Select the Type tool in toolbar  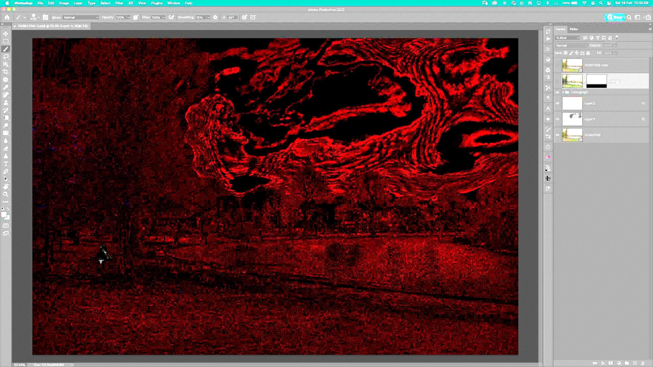[x=6, y=164]
